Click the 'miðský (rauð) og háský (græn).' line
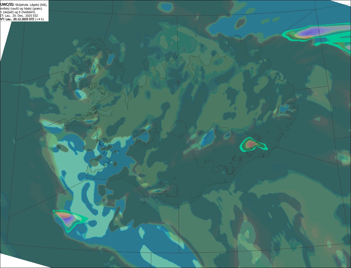 [21, 8]
